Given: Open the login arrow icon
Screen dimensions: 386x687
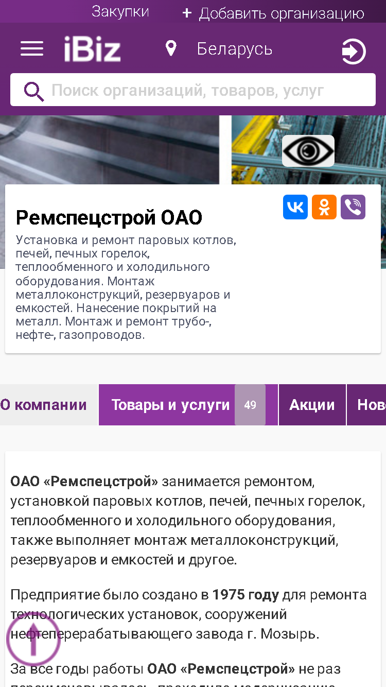Looking at the screenshot, I should click(354, 51).
